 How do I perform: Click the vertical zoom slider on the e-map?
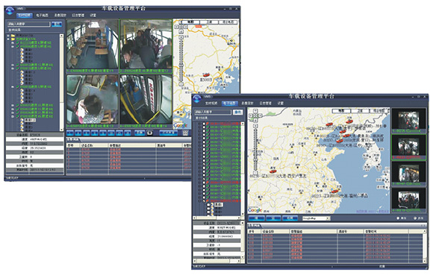256,149
